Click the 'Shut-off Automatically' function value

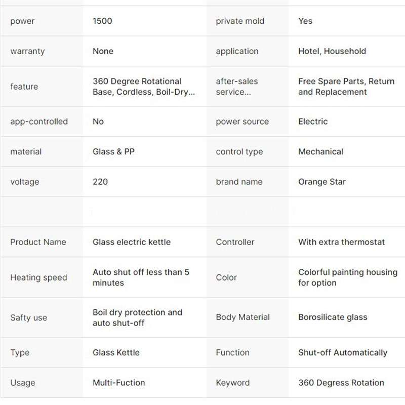(x=343, y=352)
